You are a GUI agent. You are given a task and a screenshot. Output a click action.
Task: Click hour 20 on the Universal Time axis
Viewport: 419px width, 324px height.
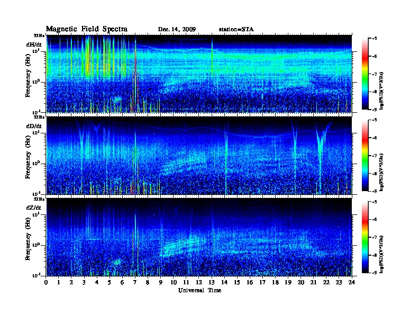pos(301,282)
